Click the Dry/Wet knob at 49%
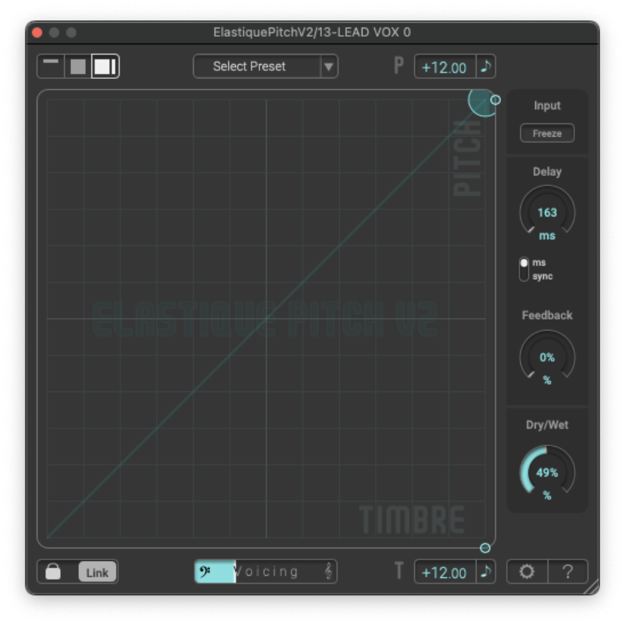Viewport: 625px width, 625px height. (547, 473)
